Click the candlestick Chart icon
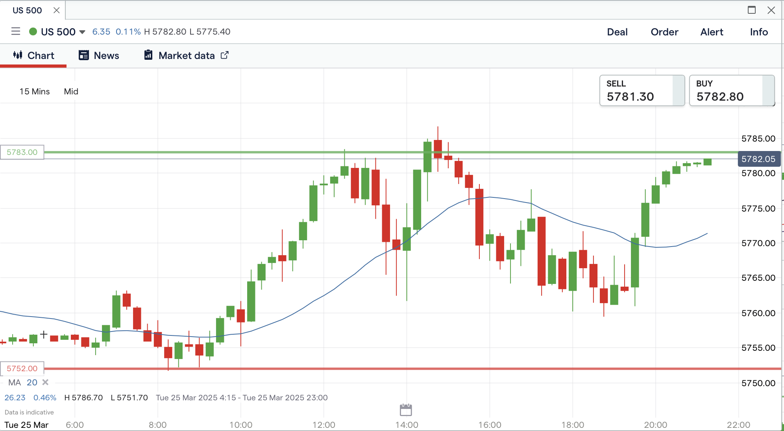This screenshot has width=784, height=431. point(18,55)
